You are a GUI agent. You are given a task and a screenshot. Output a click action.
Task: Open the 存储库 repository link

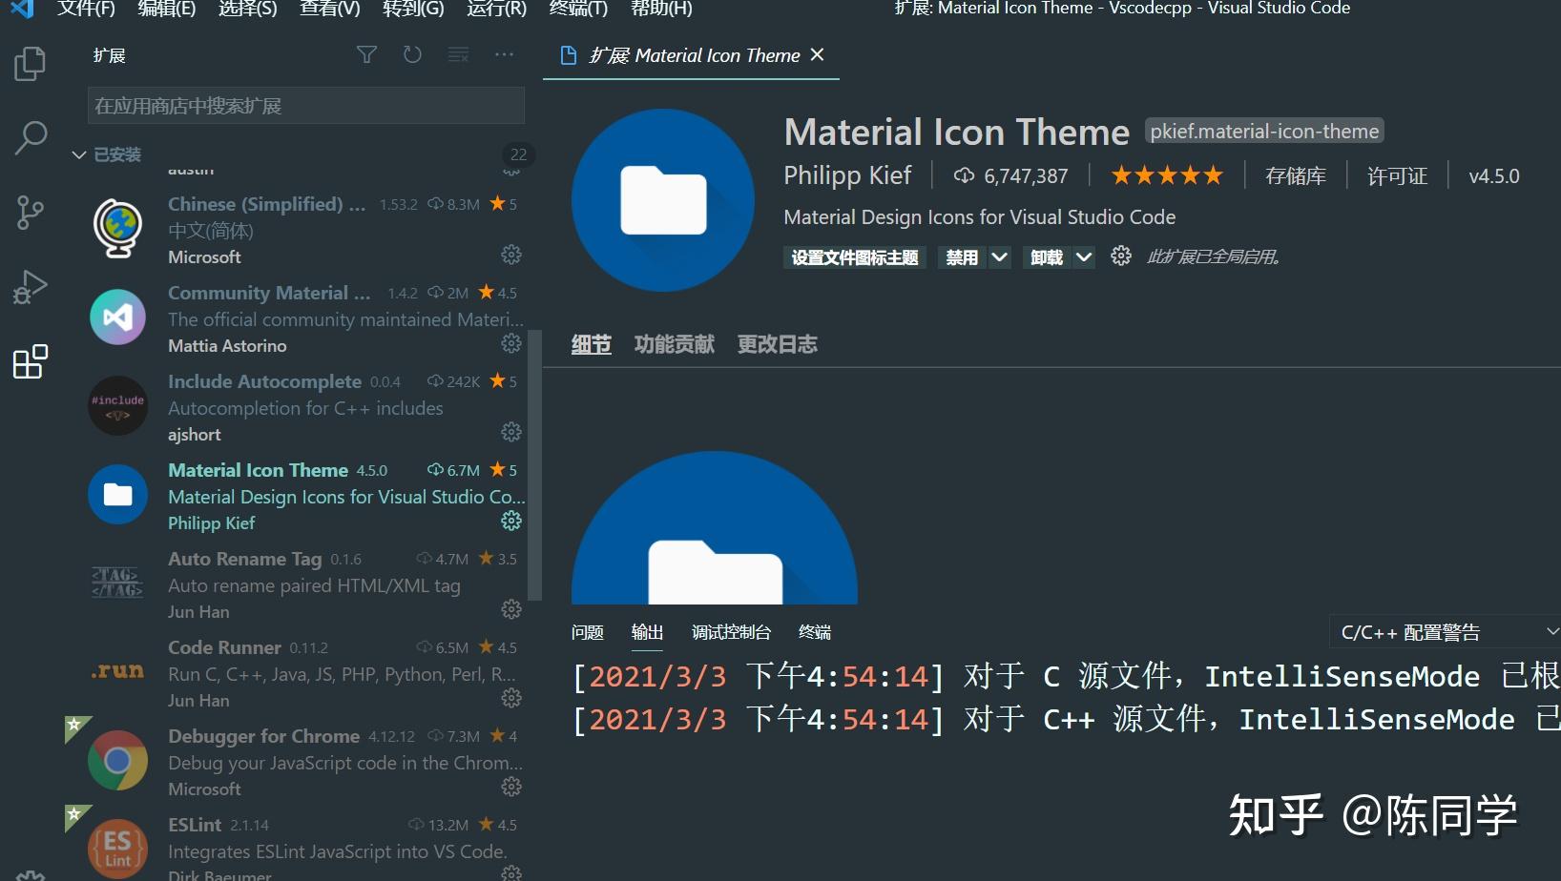1296,175
